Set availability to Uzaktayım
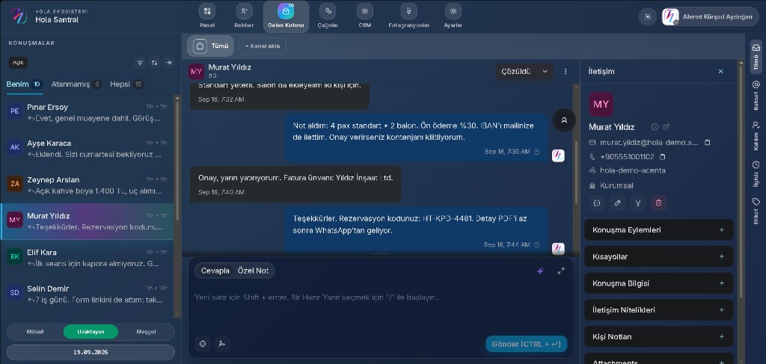 (x=91, y=332)
